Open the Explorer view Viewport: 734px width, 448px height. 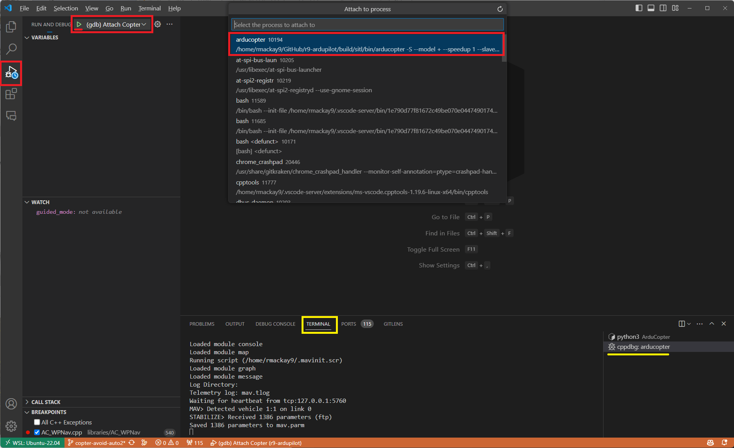(11, 27)
